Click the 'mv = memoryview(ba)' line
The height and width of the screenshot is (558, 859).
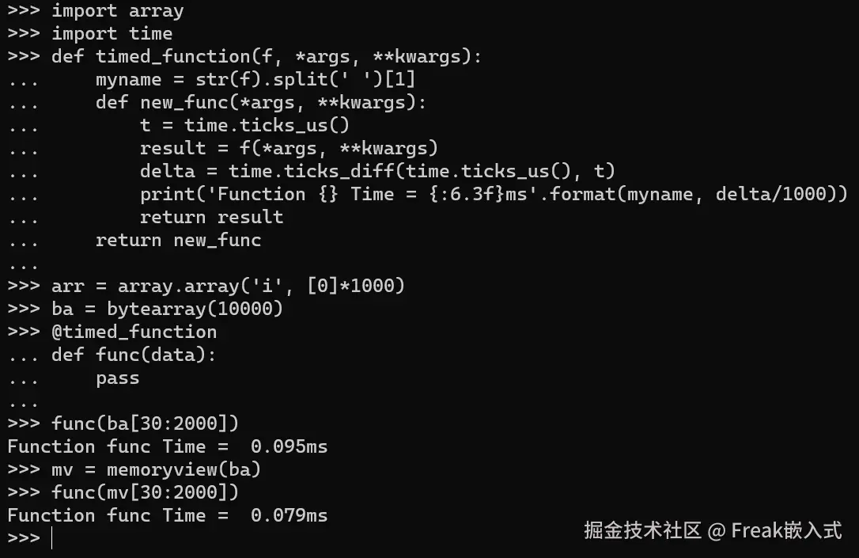click(x=134, y=470)
